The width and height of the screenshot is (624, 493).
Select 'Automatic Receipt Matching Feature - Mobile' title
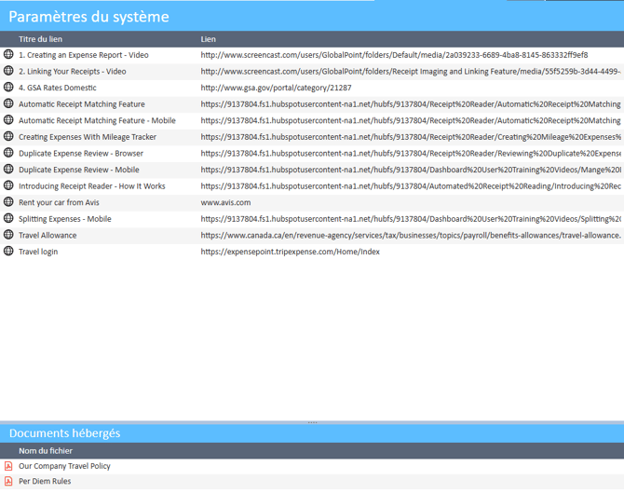[x=97, y=120]
